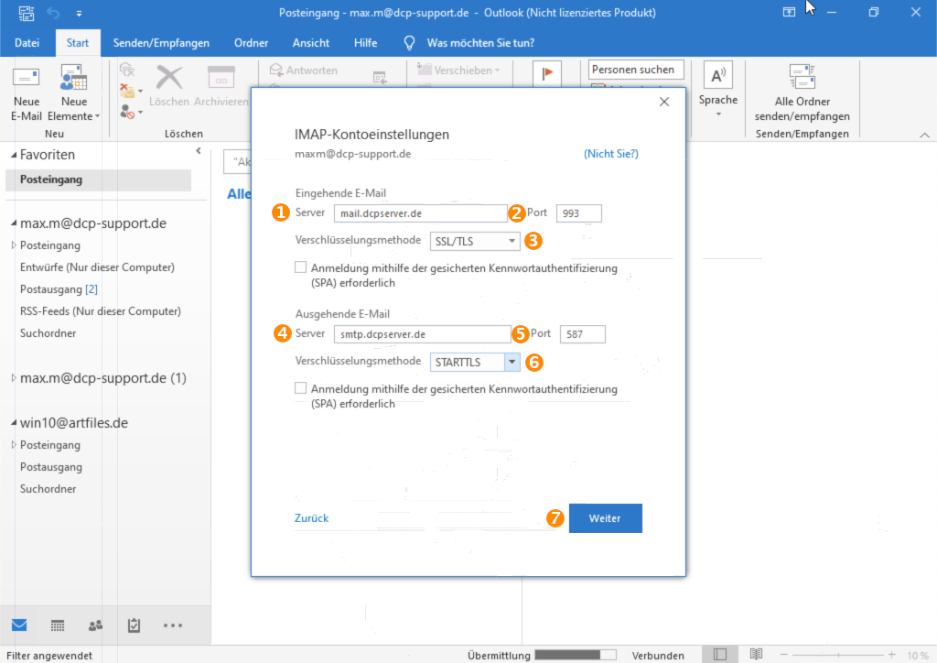Collapse the folder pane arrow
This screenshot has width=937, height=663.
(199, 151)
